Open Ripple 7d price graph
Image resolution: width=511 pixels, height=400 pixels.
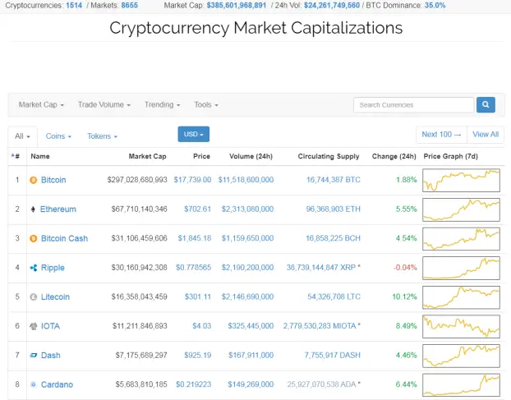click(x=461, y=268)
